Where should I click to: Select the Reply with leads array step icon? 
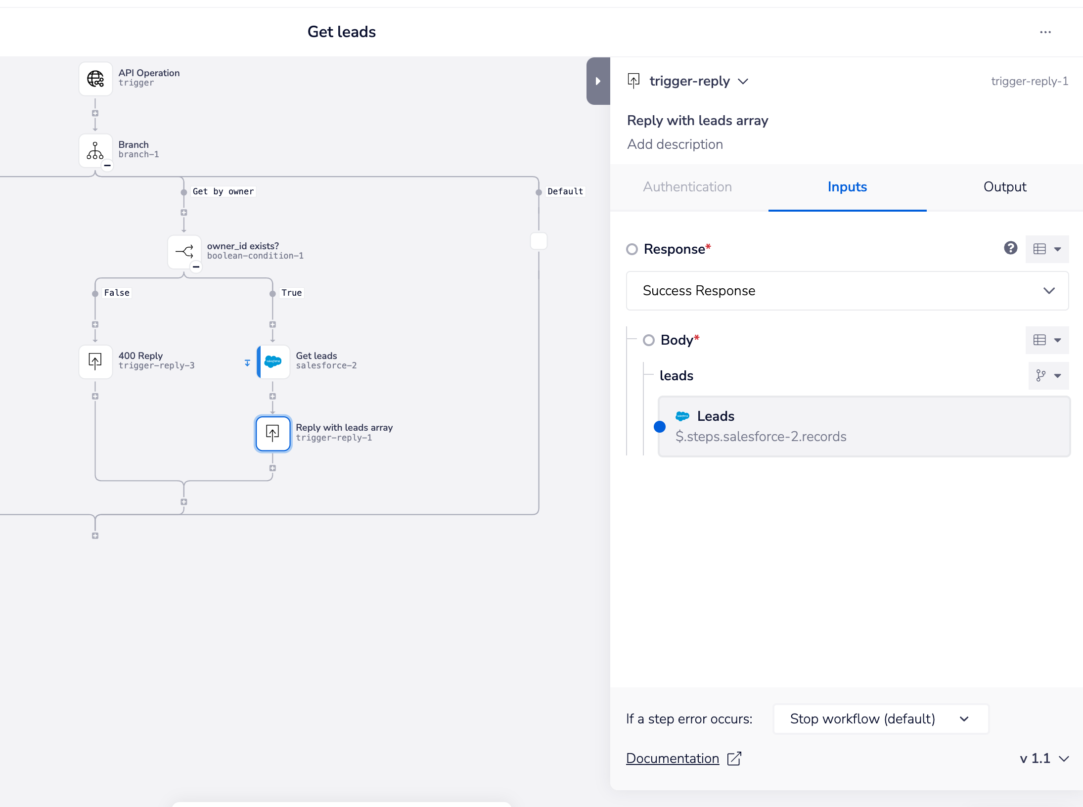point(273,433)
